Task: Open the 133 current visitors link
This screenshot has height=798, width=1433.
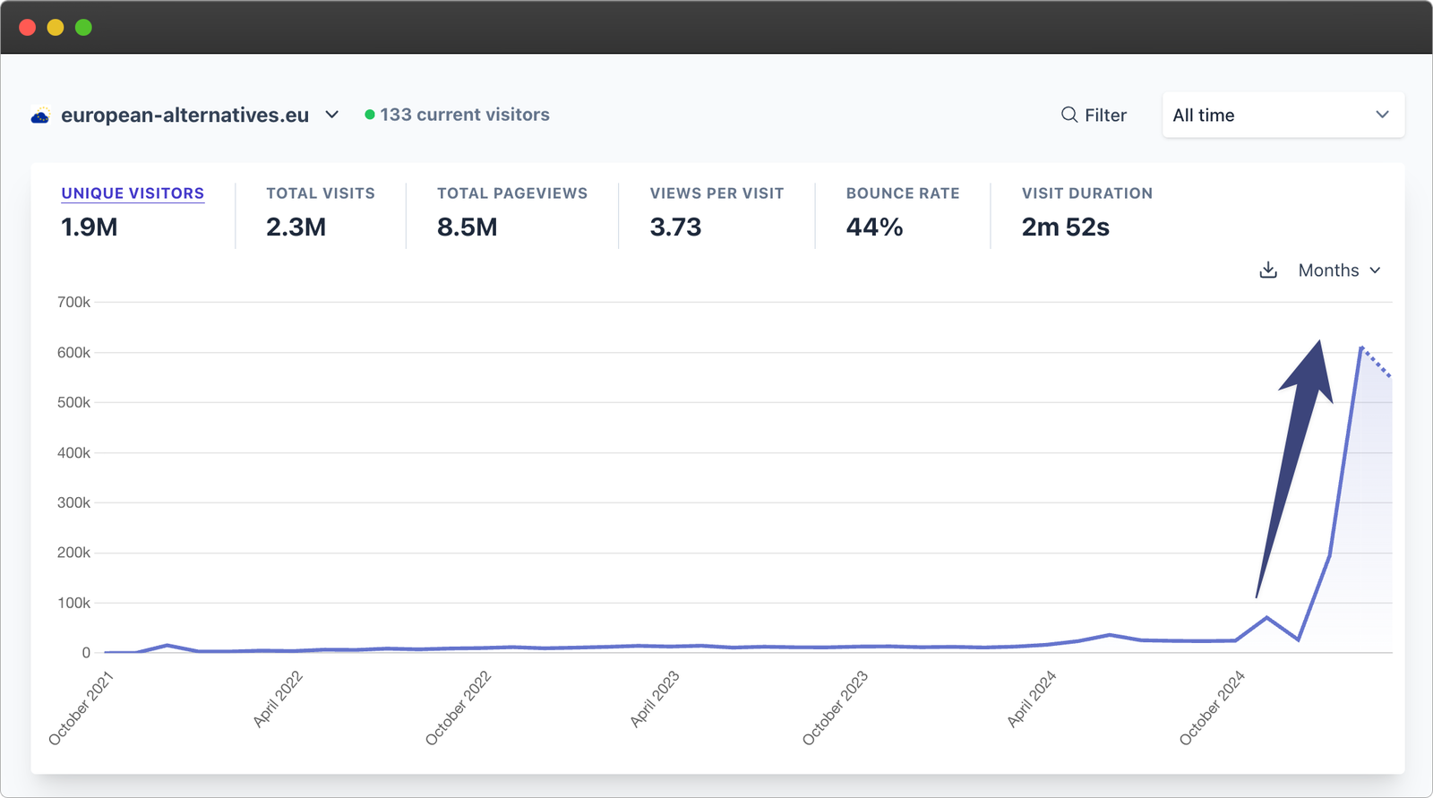Action: point(464,115)
